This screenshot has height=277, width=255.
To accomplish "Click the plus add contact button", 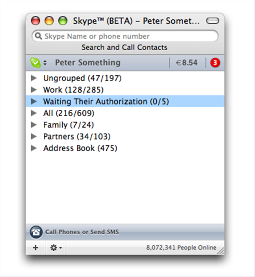I will tap(35, 248).
